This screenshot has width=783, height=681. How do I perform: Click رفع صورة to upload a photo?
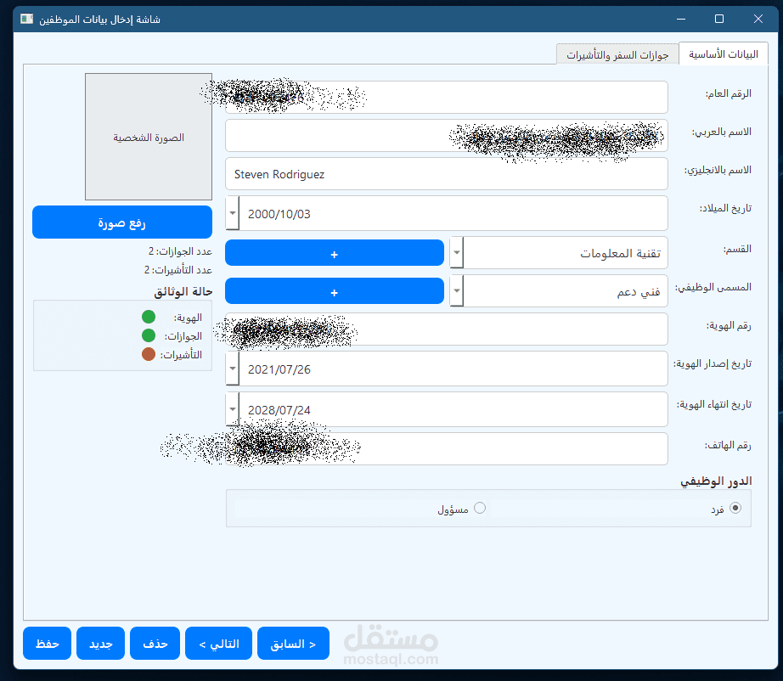(122, 222)
